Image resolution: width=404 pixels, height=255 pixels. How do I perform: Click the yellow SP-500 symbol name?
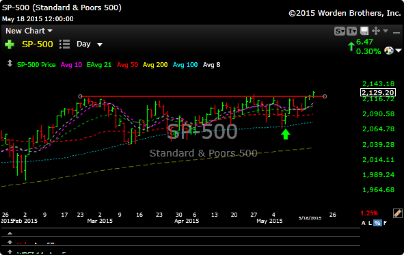click(38, 44)
